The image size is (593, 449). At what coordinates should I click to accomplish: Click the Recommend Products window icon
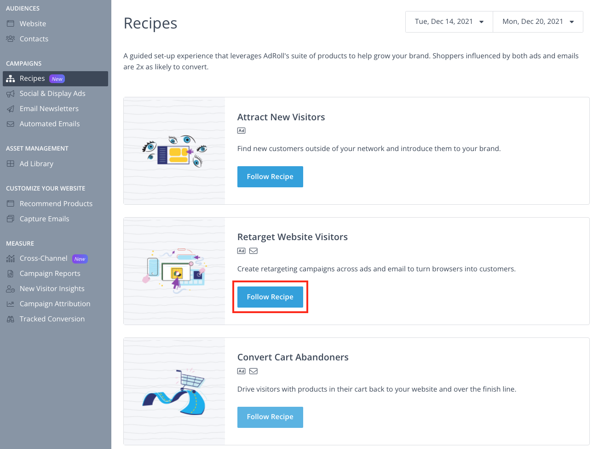pos(11,203)
